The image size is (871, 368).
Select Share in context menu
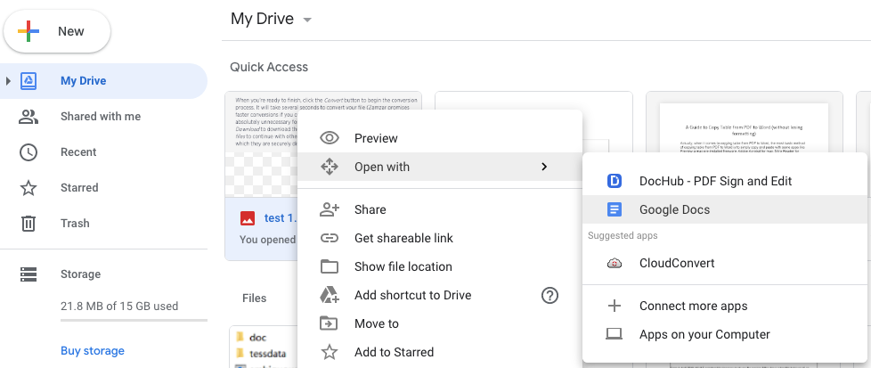point(440,209)
